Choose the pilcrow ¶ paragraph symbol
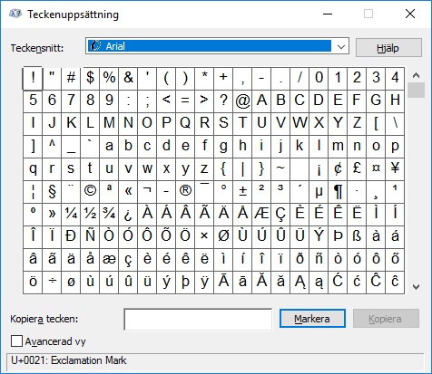This screenshot has height=374, width=432. click(338, 192)
